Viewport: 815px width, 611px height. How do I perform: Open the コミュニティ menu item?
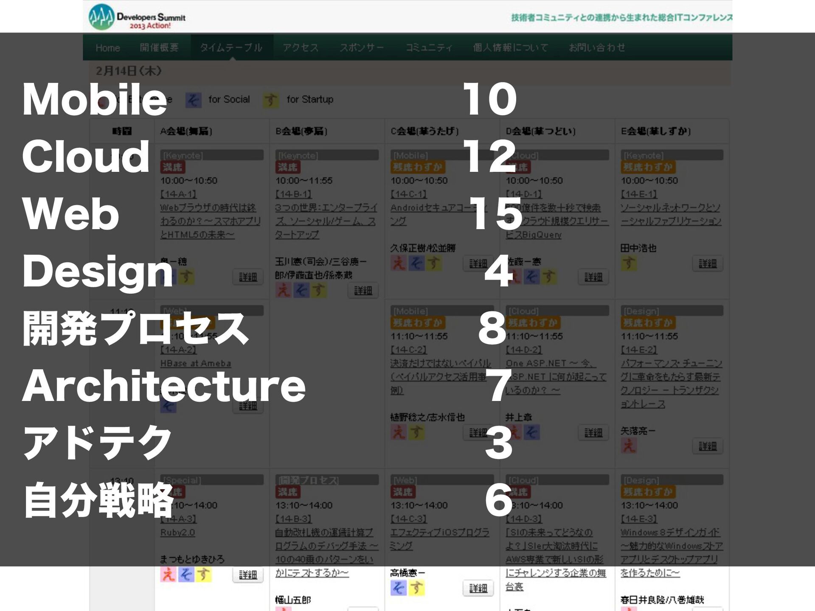coord(429,48)
